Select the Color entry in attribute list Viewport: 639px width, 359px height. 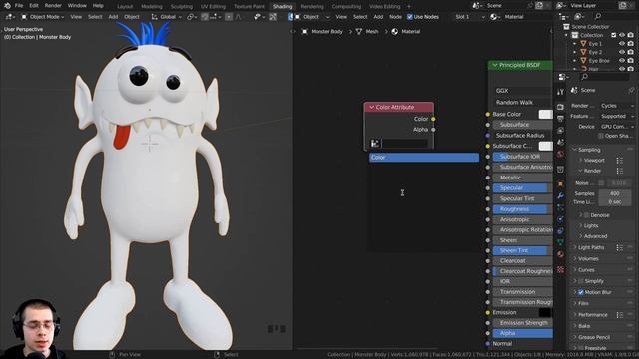(x=424, y=158)
